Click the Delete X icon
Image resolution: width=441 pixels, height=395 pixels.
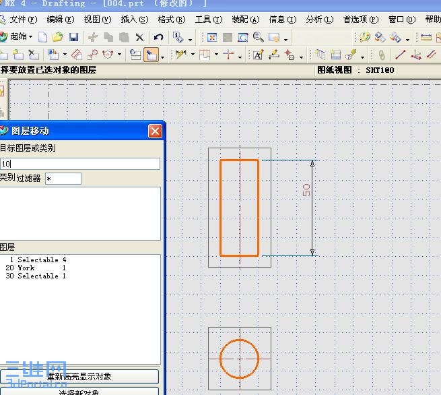139,37
